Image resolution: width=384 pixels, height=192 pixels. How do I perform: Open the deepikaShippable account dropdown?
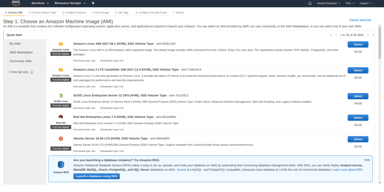[x=329, y=3]
